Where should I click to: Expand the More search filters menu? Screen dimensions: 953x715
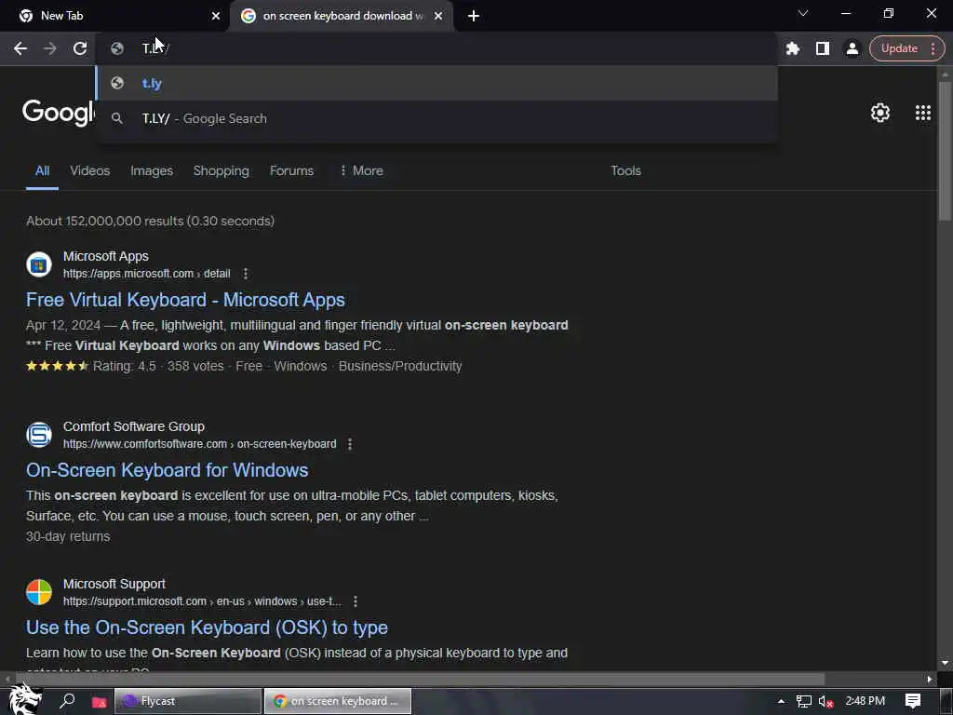361,171
